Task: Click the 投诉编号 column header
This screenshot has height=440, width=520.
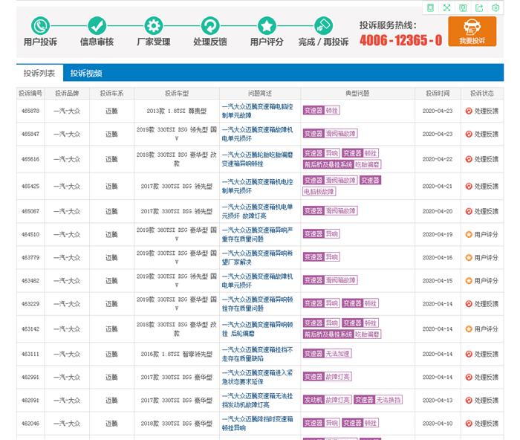Action: click(x=30, y=93)
